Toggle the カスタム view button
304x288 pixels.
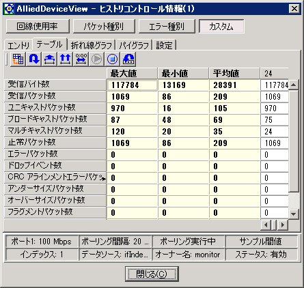(x=221, y=27)
